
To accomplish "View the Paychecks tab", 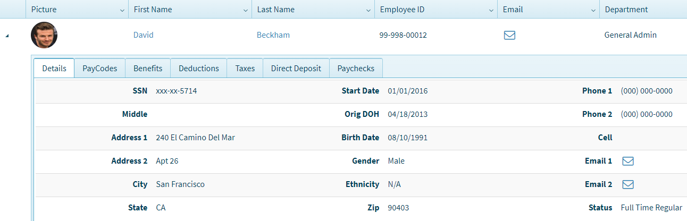I will click(356, 69).
